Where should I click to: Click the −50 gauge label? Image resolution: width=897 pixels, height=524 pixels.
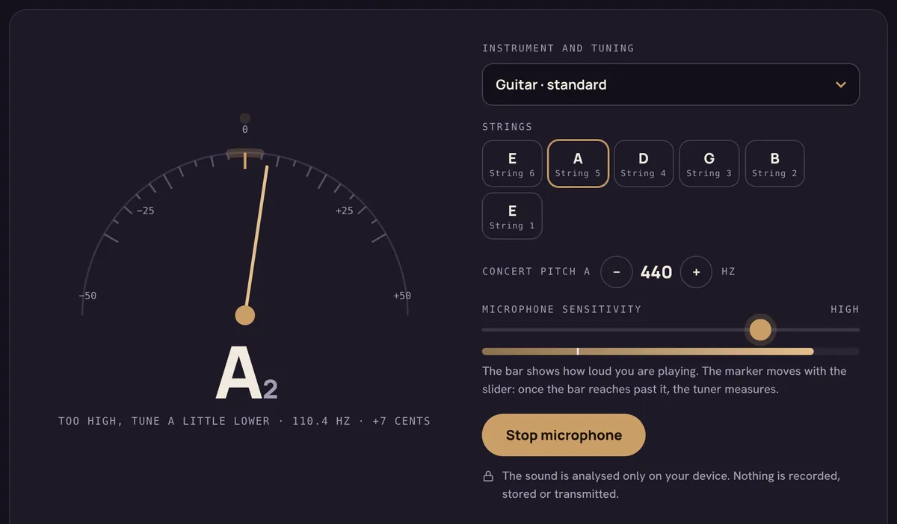tap(87, 296)
